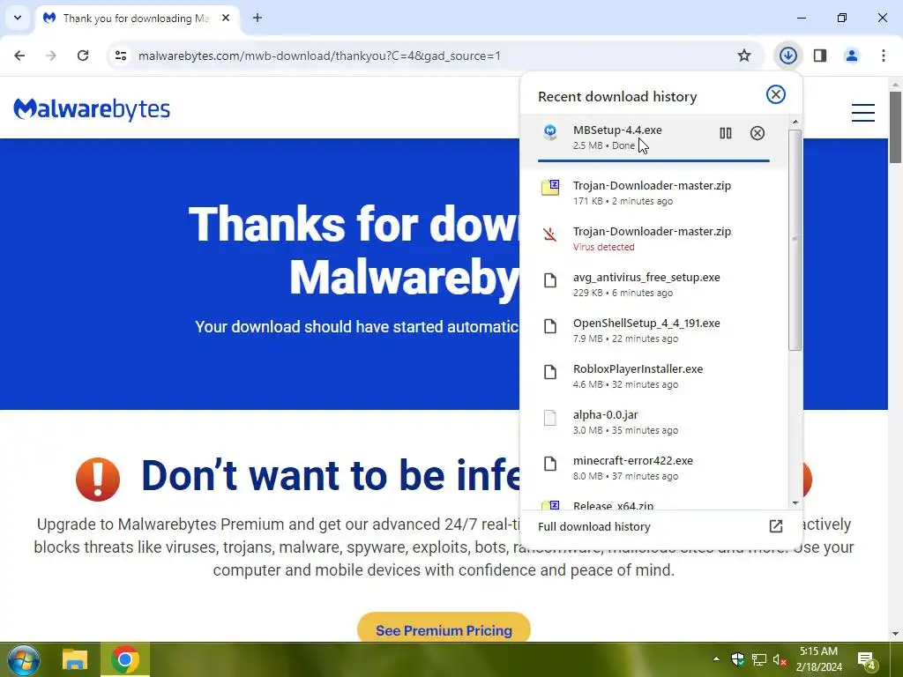The height and width of the screenshot is (677, 903).
Task: Click the taskbar clock showing 5:15 AM
Action: tap(818, 659)
